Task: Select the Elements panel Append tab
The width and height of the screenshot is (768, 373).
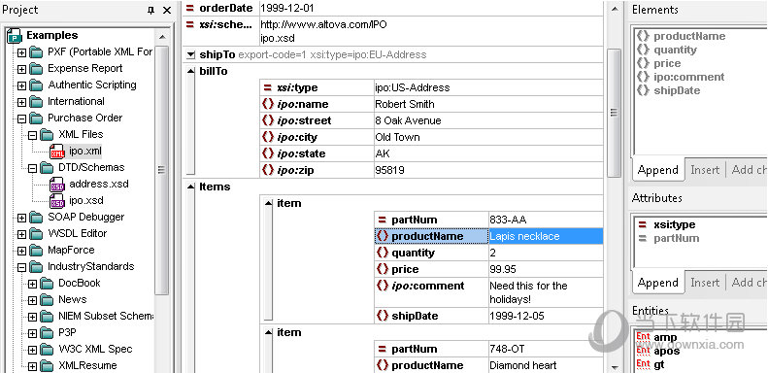Action: coord(657,170)
